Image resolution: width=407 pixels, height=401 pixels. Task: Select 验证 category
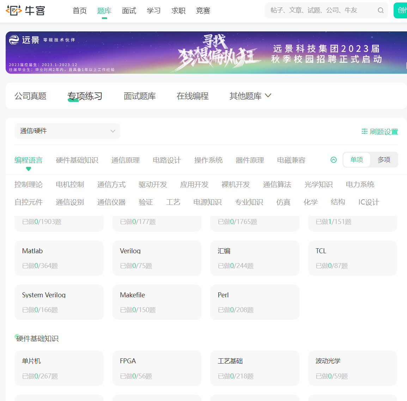[146, 202]
